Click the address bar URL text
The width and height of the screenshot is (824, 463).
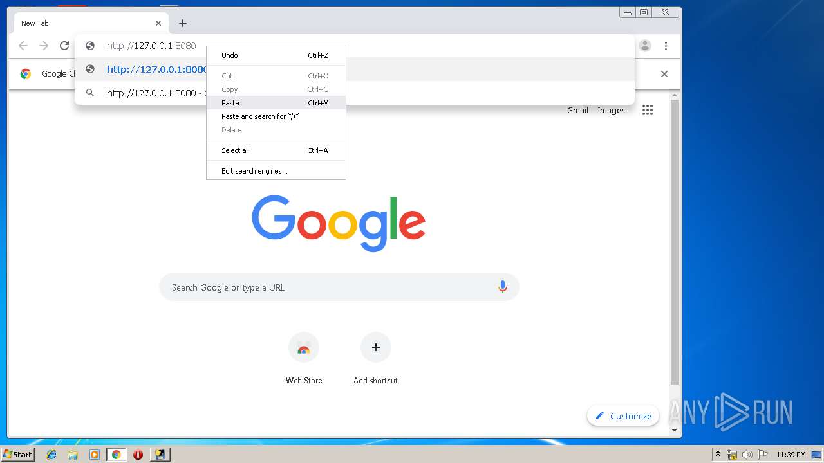pos(151,46)
